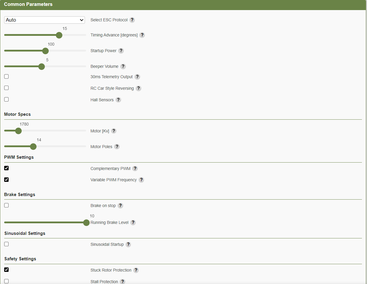Click the Common Parameters header bar
This screenshot has width=367, height=284.
[183, 4]
